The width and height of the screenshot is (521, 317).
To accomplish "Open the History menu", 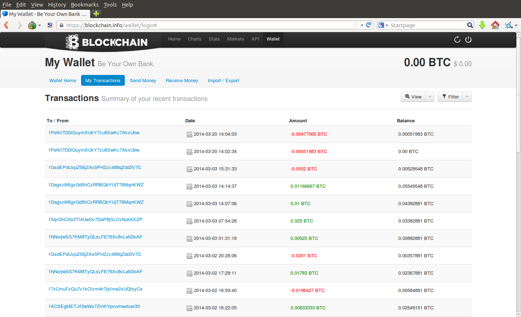I will pos(57,5).
